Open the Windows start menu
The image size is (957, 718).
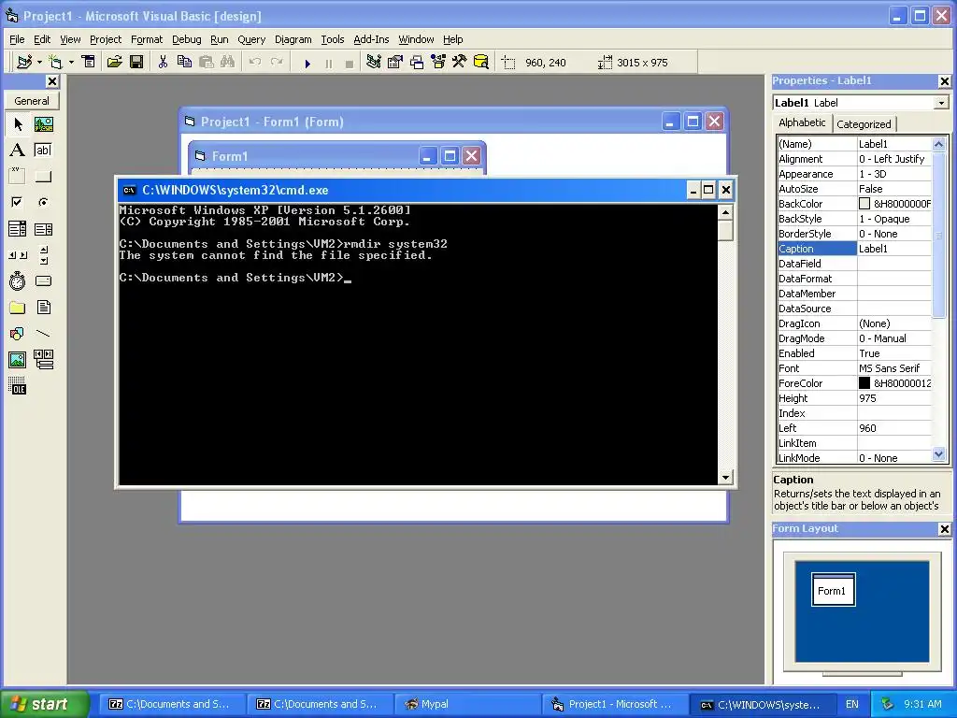(x=44, y=704)
